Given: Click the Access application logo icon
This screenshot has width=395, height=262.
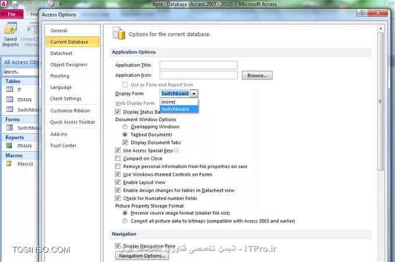Looking at the screenshot, I should (x=3, y=4).
